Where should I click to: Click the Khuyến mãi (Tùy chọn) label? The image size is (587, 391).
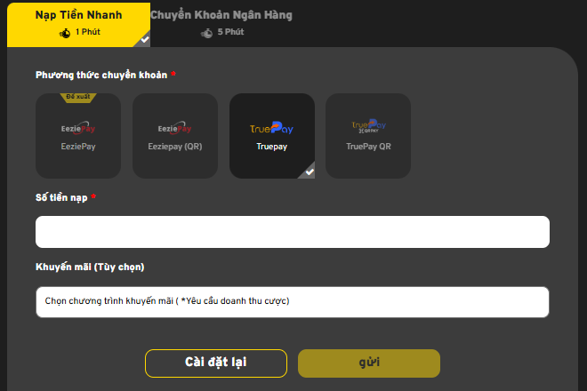tap(90, 267)
